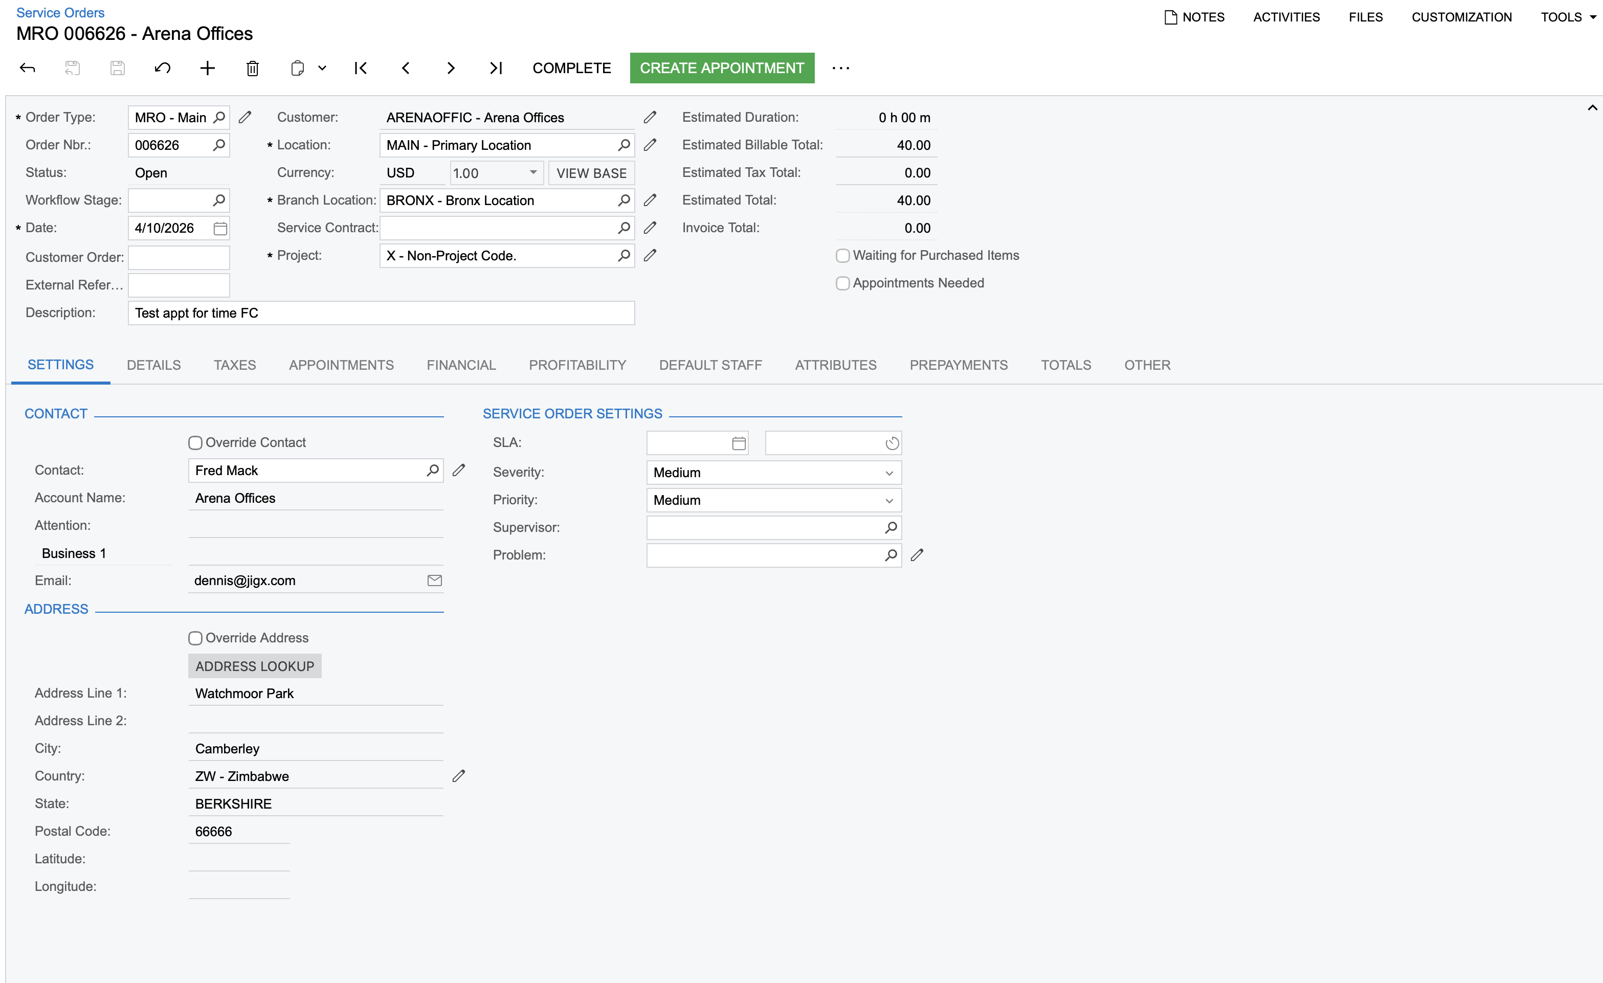Navigate to the next record arrow
Screen dimensions: 1603x983
click(450, 68)
